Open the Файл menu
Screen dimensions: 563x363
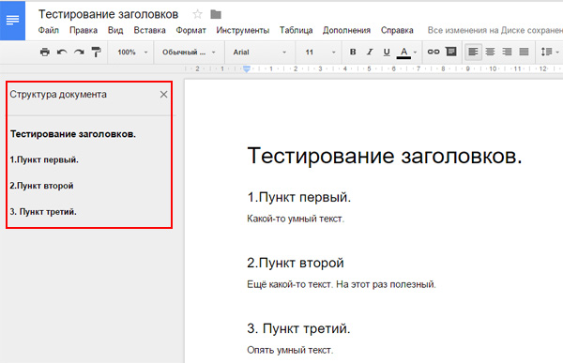tap(49, 31)
